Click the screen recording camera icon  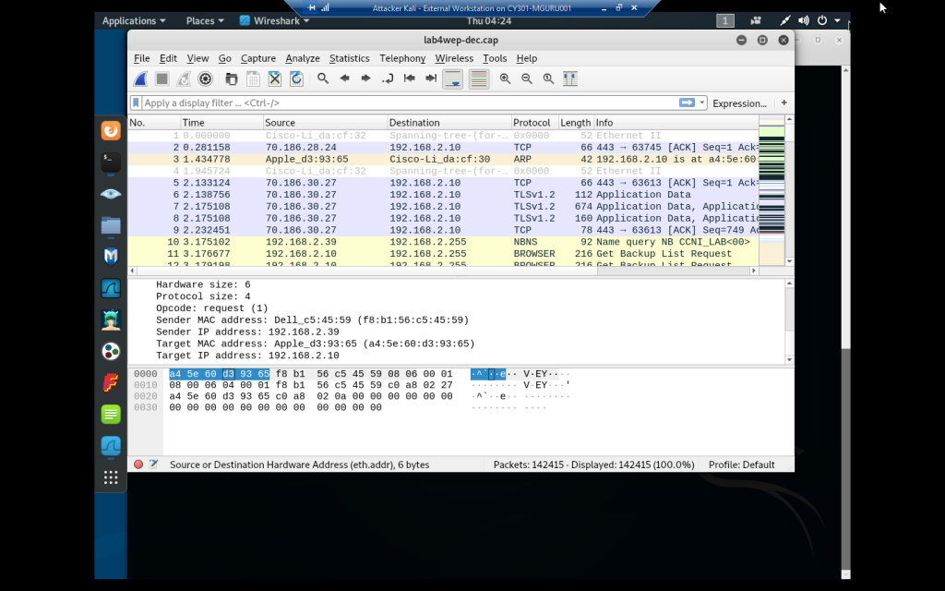(755, 20)
